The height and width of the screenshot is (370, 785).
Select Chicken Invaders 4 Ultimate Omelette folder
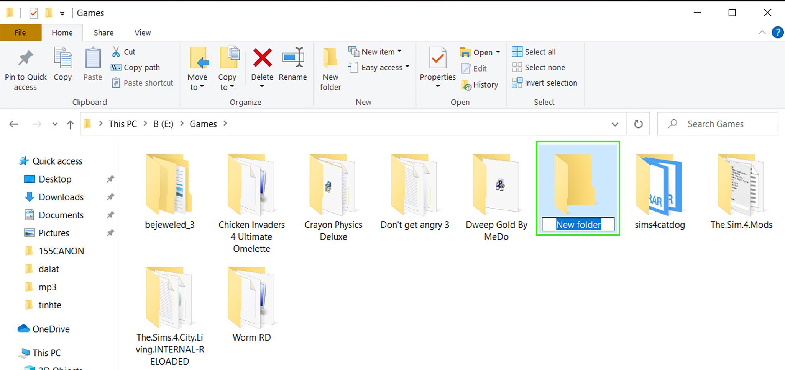tap(251, 204)
